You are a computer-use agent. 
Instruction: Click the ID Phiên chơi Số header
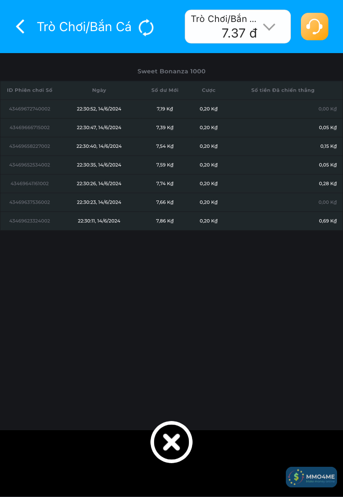point(30,90)
